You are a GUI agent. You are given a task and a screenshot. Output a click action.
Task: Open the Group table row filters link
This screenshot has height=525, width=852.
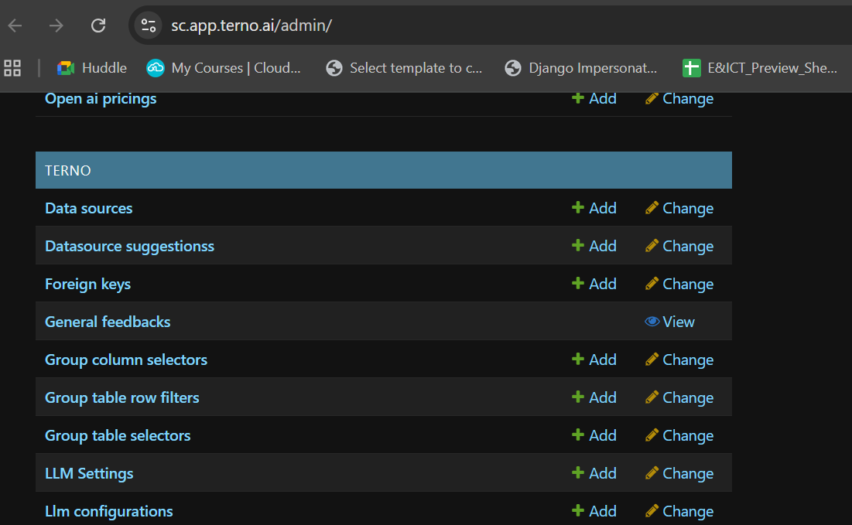click(x=122, y=398)
